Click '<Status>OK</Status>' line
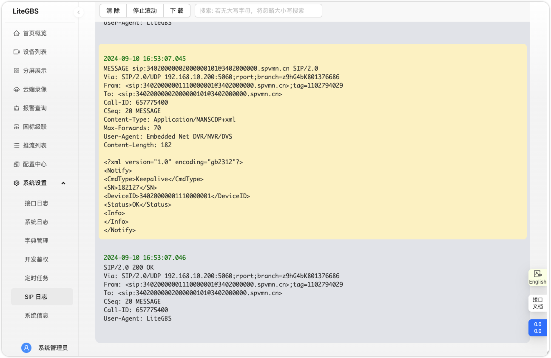Screen dimensions: 551x358 point(137,205)
